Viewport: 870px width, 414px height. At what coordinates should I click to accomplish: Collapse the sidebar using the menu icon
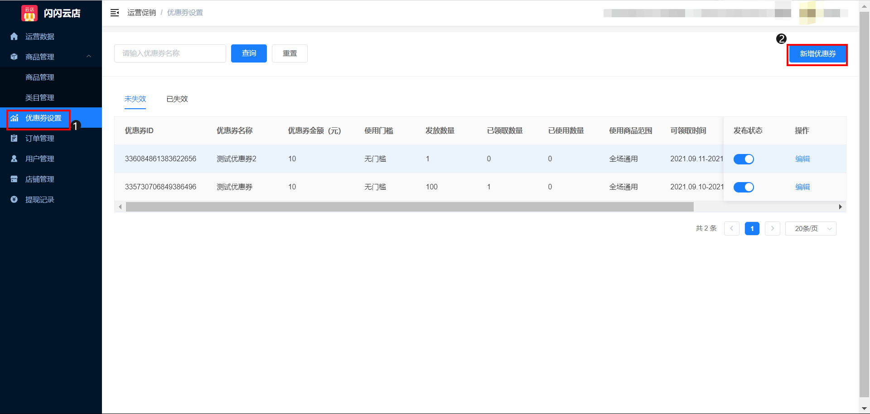115,13
